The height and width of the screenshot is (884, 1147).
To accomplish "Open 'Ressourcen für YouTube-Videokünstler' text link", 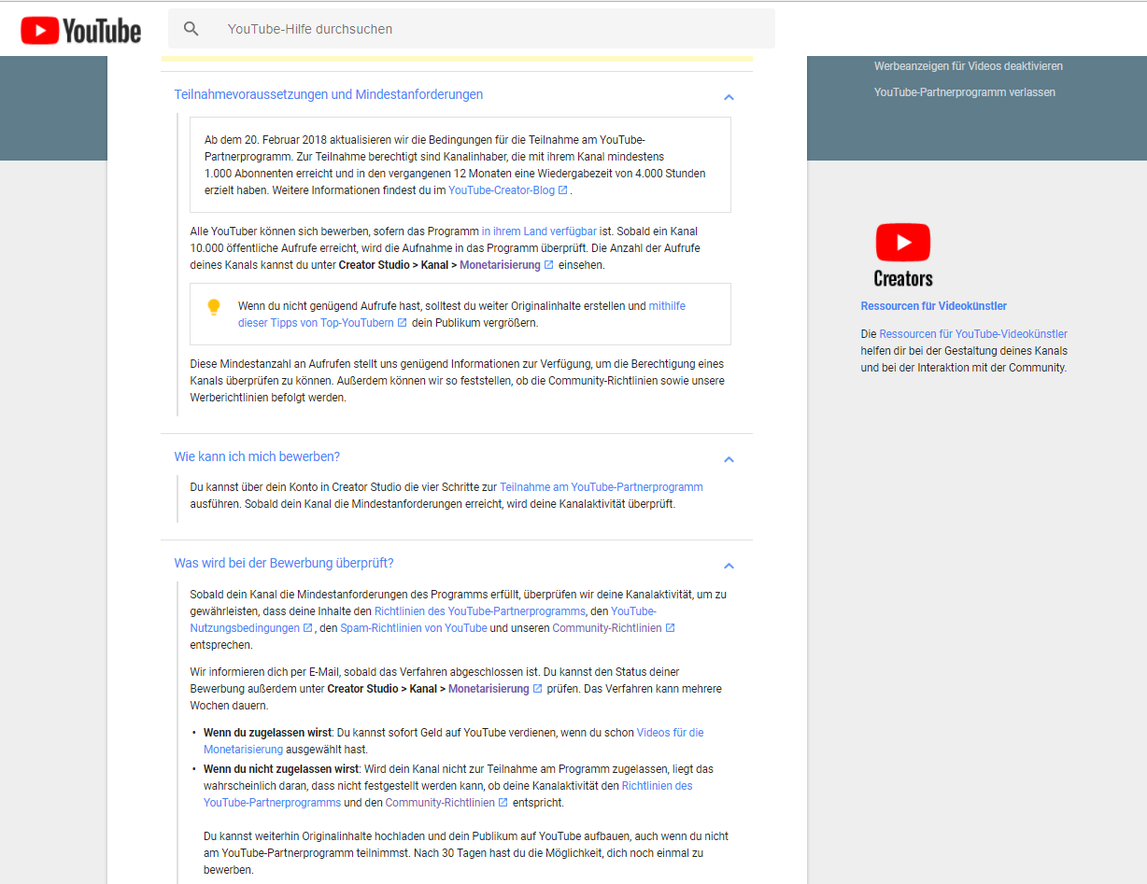I will point(972,334).
